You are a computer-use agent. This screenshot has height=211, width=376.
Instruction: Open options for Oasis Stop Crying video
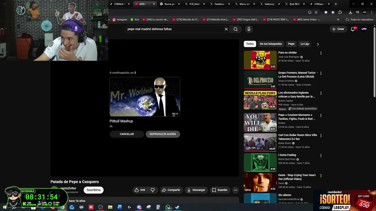321,176
